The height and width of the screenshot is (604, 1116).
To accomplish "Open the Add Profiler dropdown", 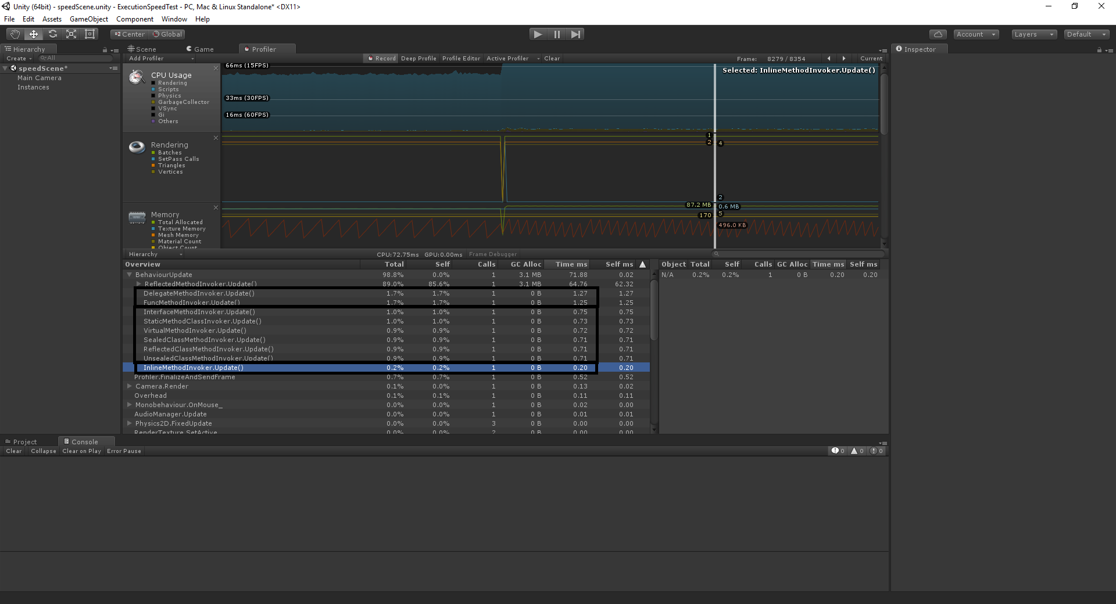I will [x=161, y=59].
